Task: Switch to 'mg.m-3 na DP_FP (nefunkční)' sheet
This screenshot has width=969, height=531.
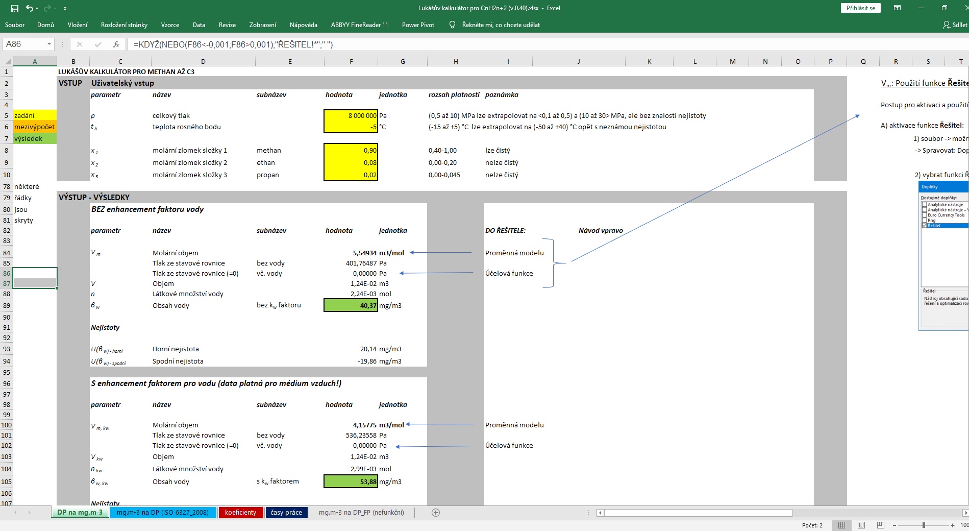Action: (361, 512)
